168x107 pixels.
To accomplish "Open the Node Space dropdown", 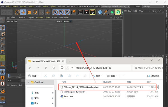I will click(x=116, y=6).
